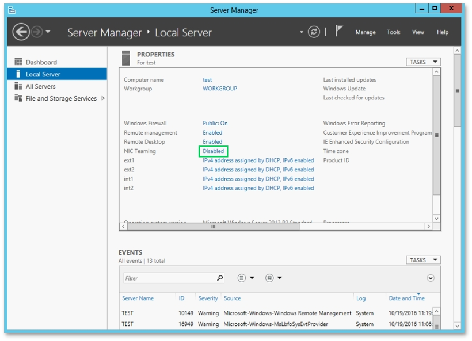Click the WORKGROUP link
Viewport: 472px width, 341px height.
point(220,89)
